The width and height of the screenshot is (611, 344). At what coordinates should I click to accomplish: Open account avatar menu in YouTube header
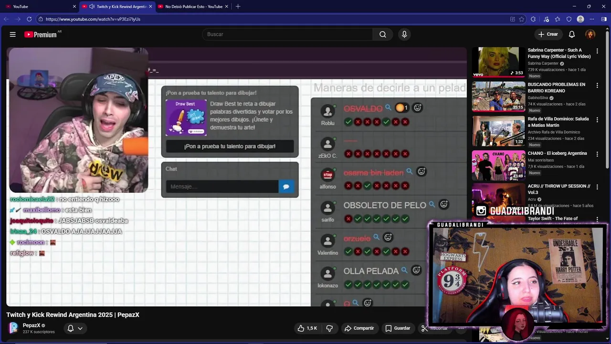[590, 34]
